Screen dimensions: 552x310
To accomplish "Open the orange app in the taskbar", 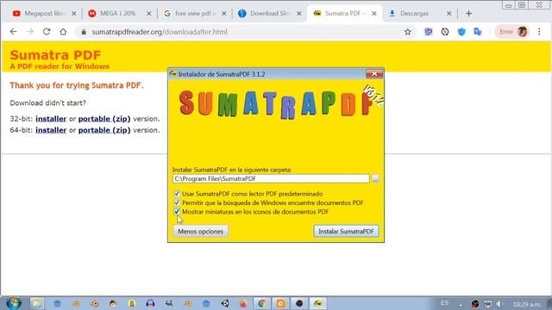I will (280, 303).
